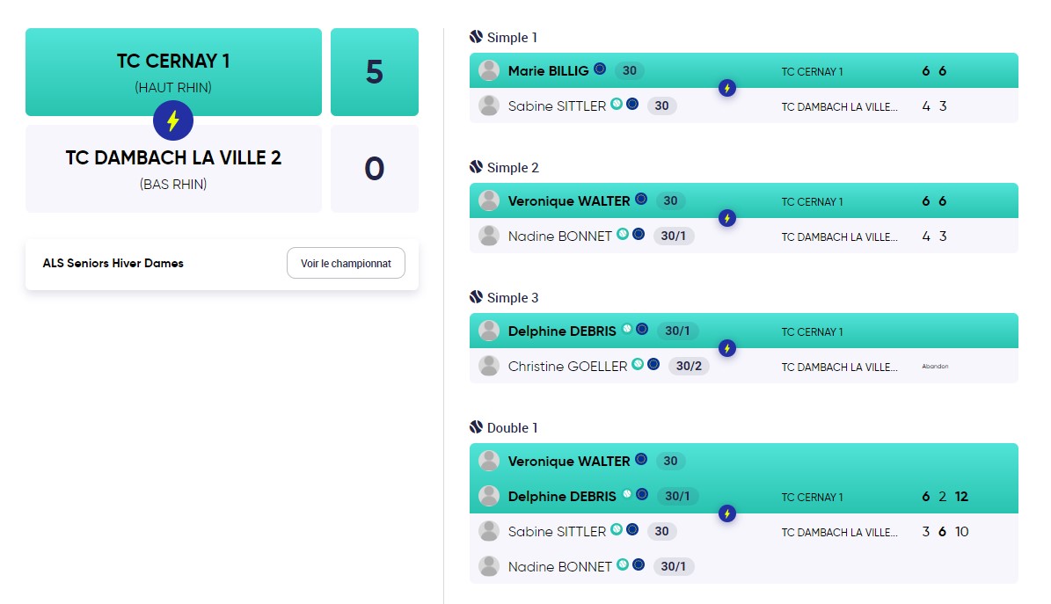Click the teal badge next to Christine GOELLER

[638, 364]
